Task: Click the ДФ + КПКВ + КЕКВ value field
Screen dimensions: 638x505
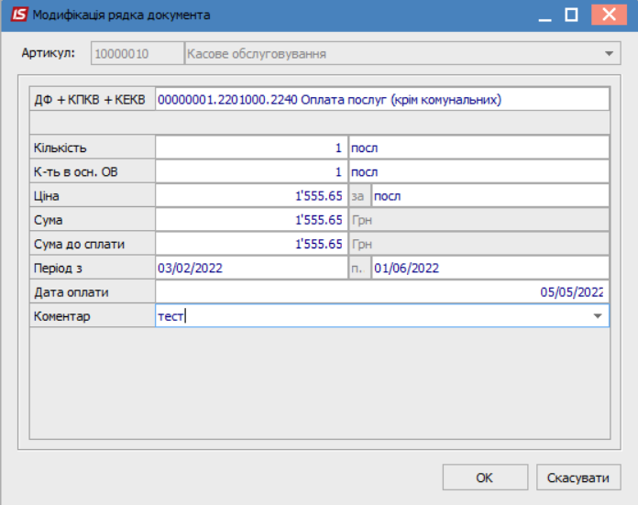Action: 382,99
